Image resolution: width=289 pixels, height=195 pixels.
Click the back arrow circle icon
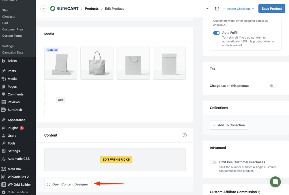point(43,9)
